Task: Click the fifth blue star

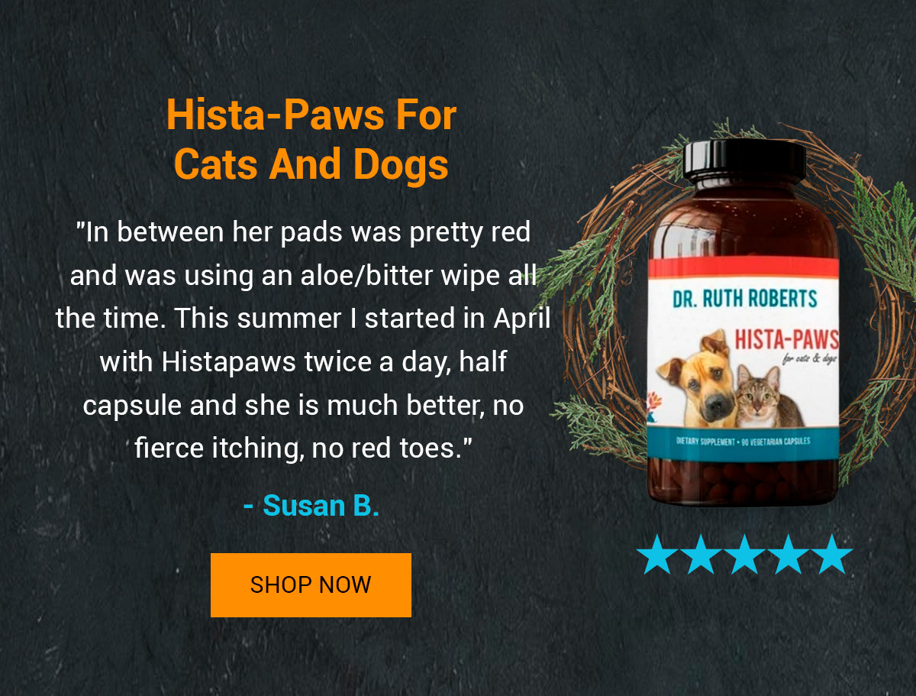Action: pyautogui.click(x=832, y=554)
